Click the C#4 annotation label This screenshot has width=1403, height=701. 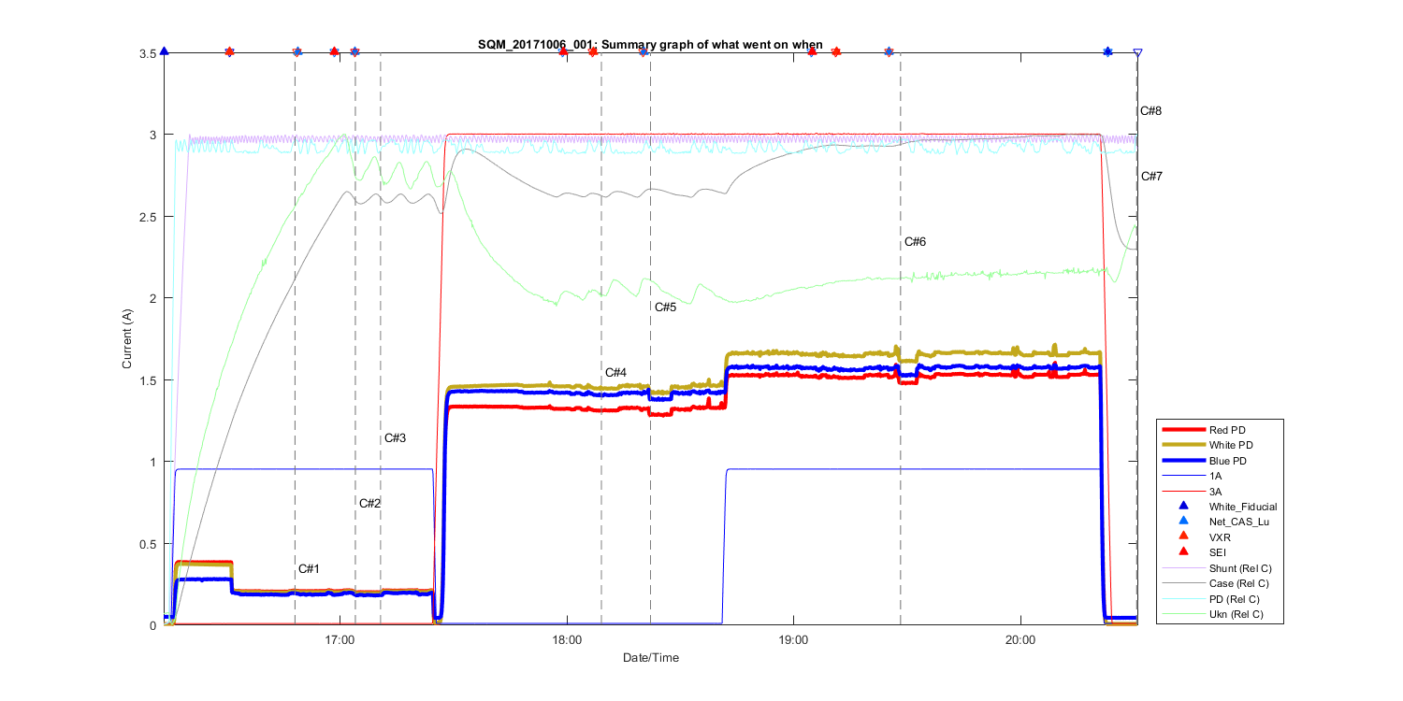pyautogui.click(x=615, y=373)
